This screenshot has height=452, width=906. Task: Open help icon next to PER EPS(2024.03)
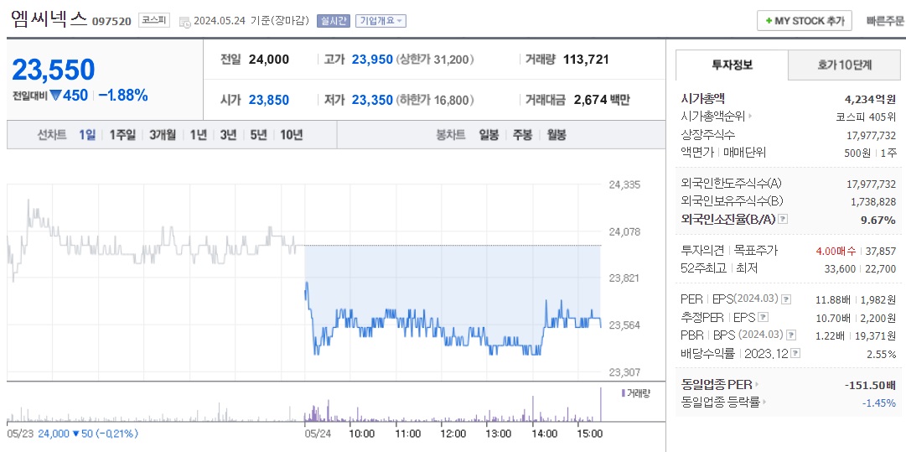tap(786, 299)
